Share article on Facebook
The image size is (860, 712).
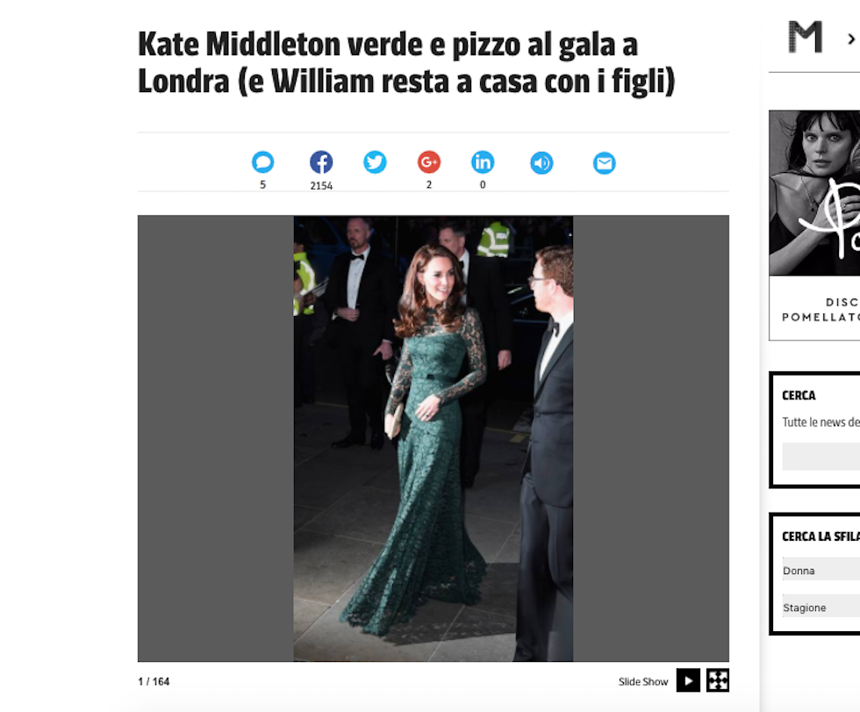[x=321, y=162]
